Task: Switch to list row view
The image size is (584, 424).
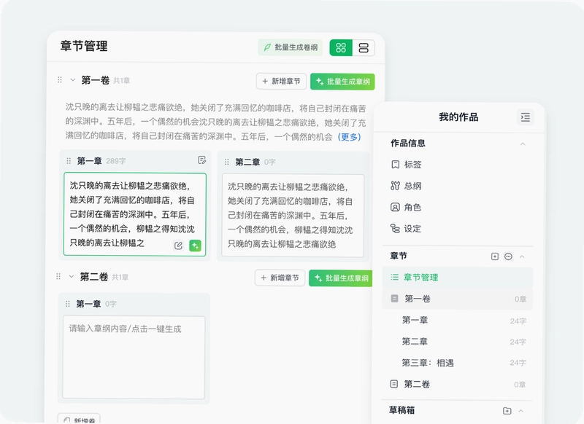Action: 364,47
